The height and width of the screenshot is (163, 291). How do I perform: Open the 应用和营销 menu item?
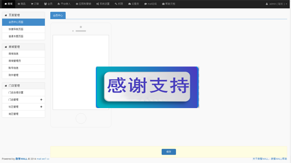coord(83,4)
